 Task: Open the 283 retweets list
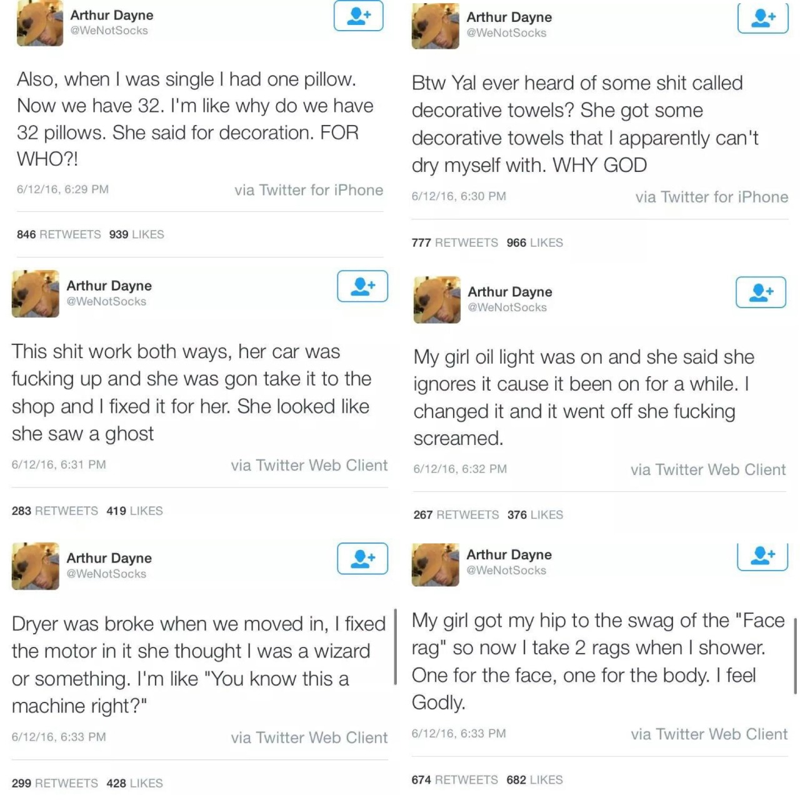click(55, 511)
